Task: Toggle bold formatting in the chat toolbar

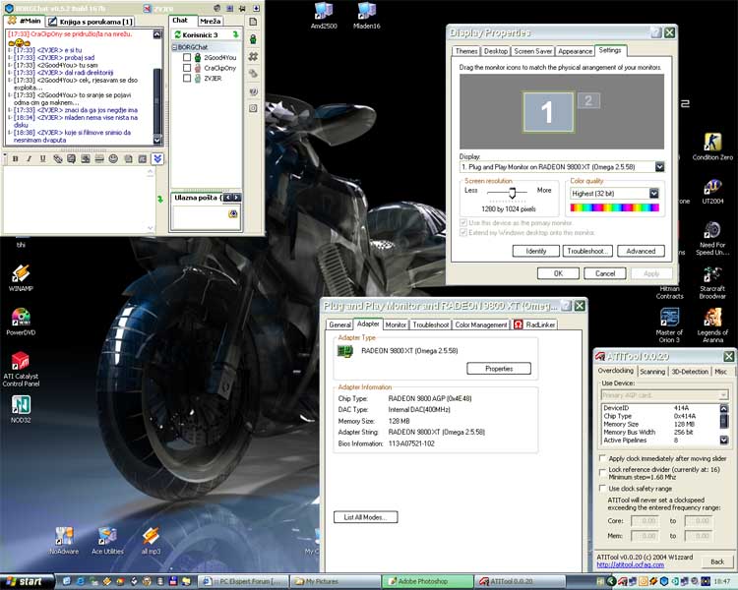Action: [15, 158]
